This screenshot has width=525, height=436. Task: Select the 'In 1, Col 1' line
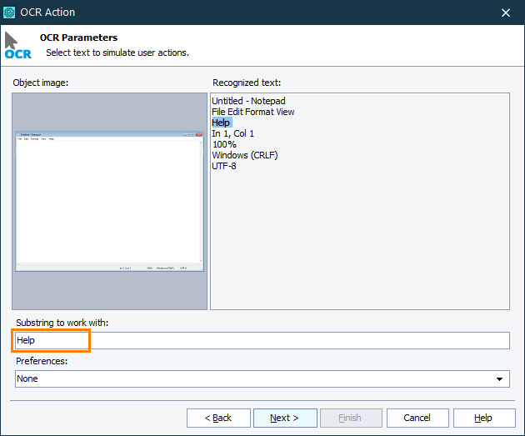(232, 134)
